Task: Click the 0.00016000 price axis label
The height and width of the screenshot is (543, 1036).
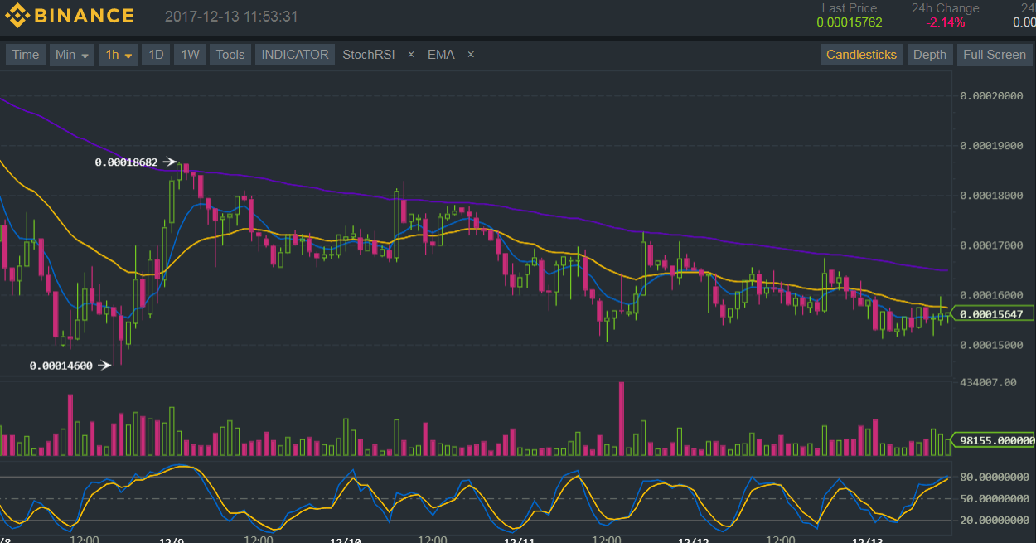Action: (x=991, y=295)
